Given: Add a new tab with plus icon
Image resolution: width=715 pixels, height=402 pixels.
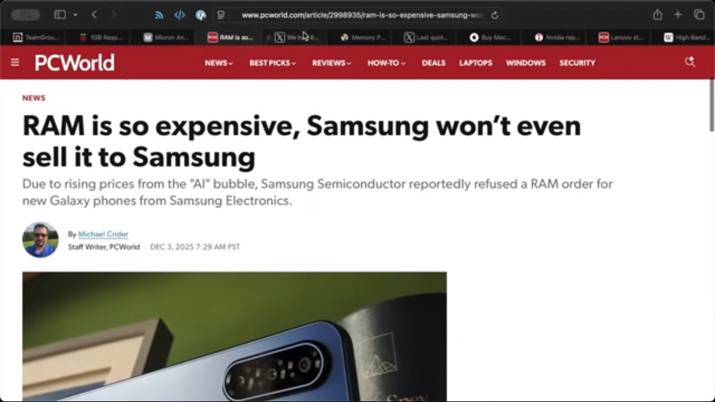Looking at the screenshot, I should pos(678,14).
